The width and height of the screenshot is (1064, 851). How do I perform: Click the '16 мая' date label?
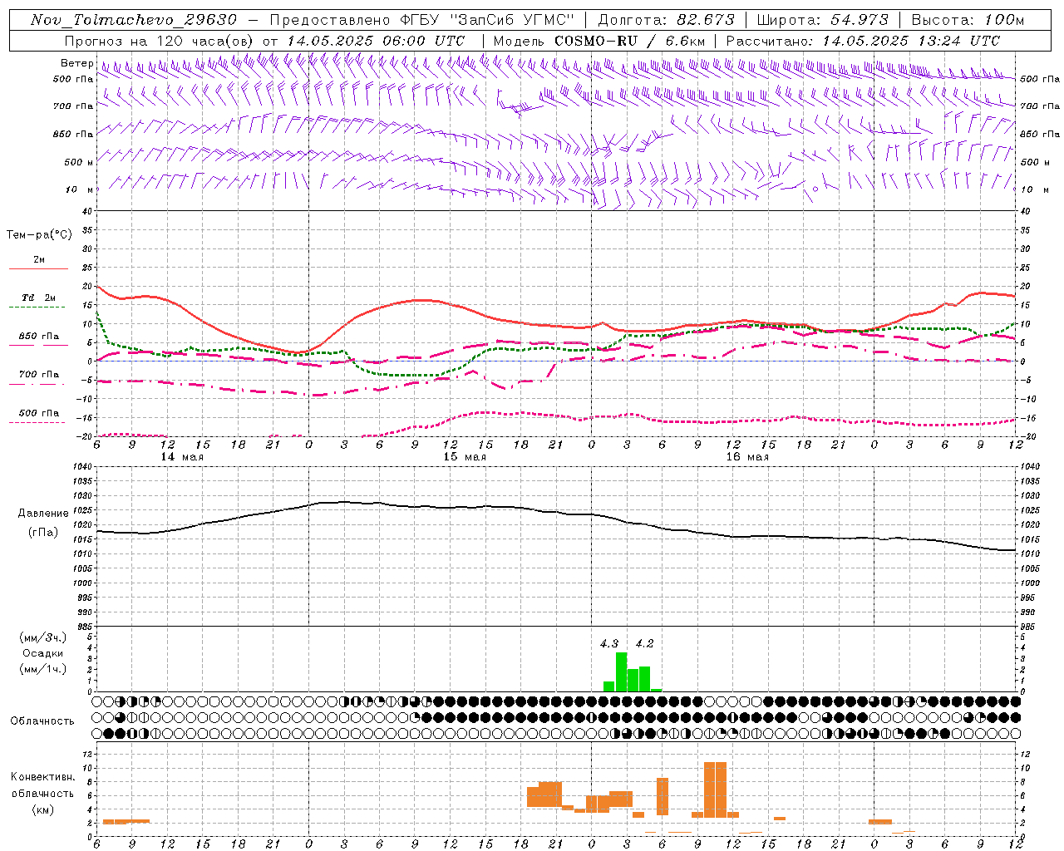[747, 457]
